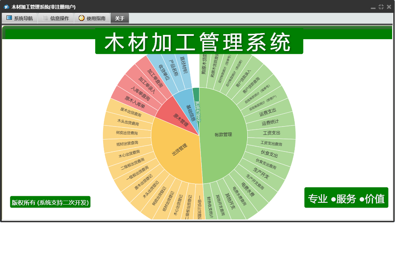Screen dimensions: 395x260
Task: Open the 财务收支统计 segment
Action: point(210,207)
